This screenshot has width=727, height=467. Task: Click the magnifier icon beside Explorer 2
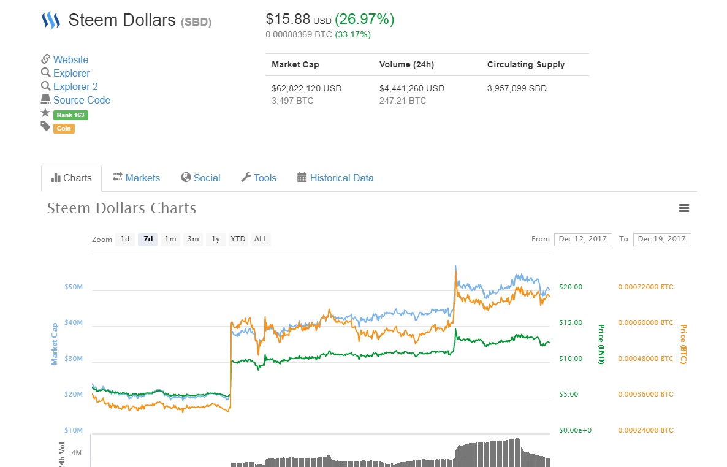click(x=45, y=86)
